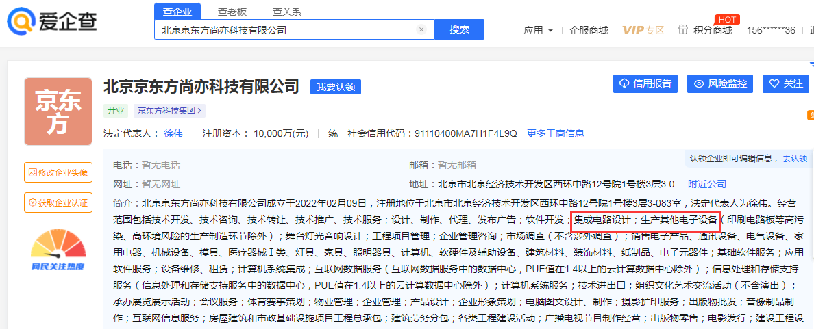Toggle 关注 to follow the company
The width and height of the screenshot is (814, 329).
(x=786, y=83)
